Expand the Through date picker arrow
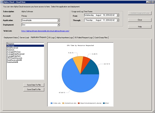Screen dimensions: 155x113 pos(118,20)
